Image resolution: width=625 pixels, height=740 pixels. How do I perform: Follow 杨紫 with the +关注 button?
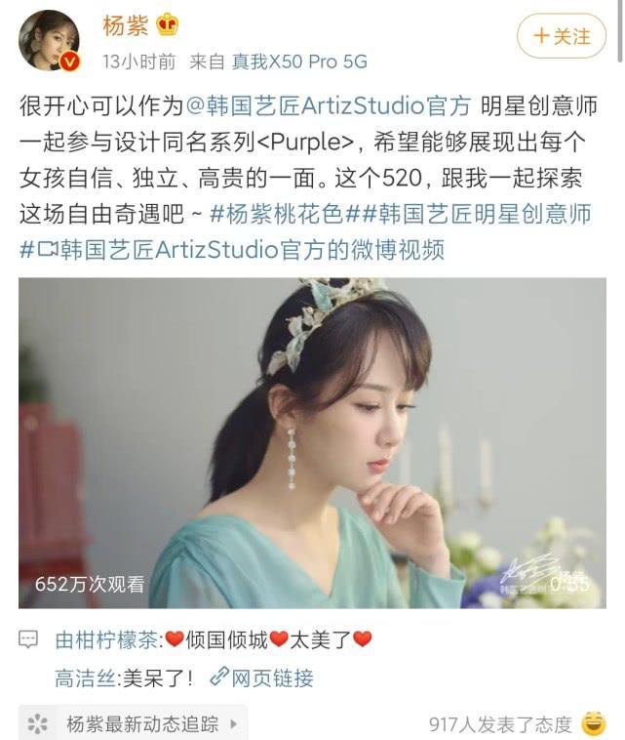[x=562, y=36]
